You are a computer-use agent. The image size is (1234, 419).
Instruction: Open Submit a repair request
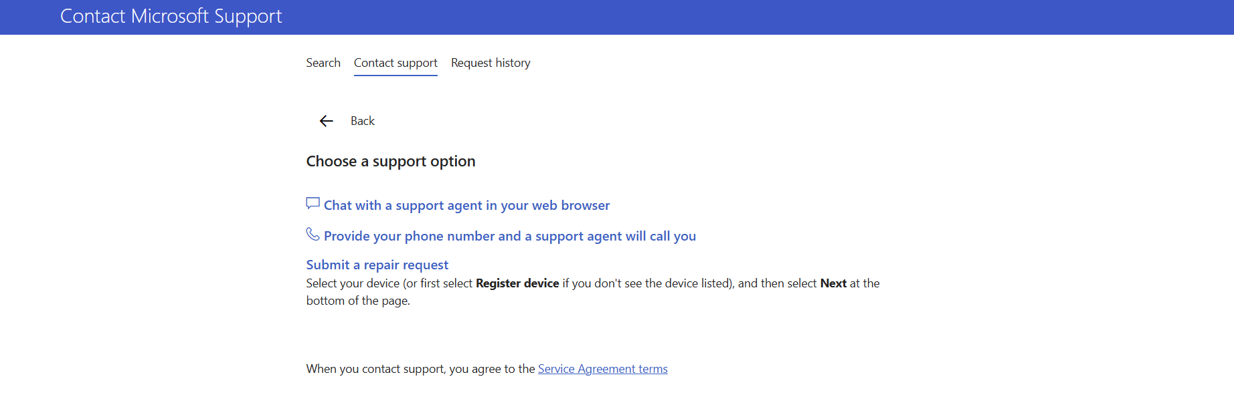377,265
